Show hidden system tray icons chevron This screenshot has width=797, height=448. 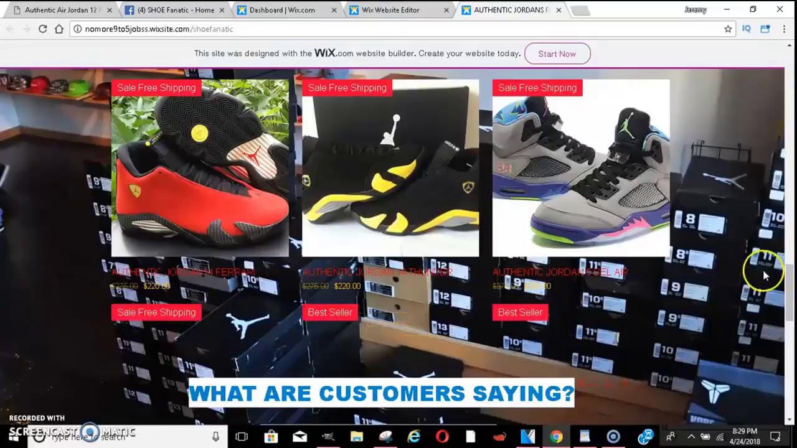(x=691, y=437)
